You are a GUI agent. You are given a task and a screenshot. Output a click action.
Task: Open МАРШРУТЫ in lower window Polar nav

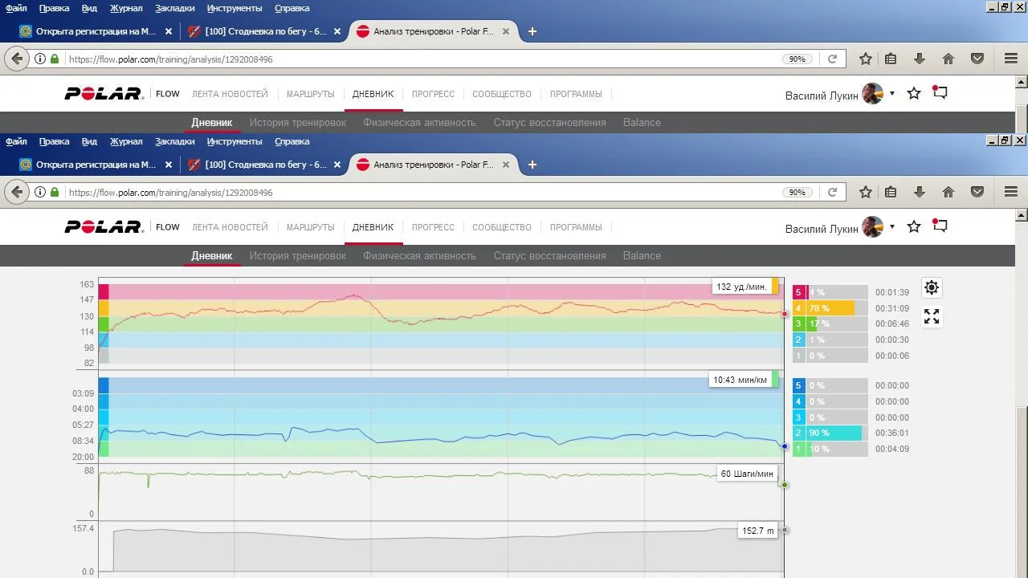tap(310, 227)
